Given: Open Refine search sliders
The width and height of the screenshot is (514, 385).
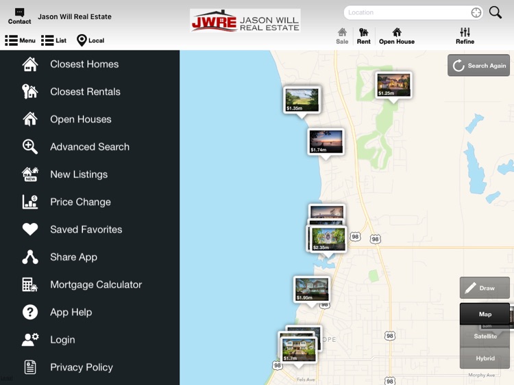Looking at the screenshot, I should tap(465, 36).
